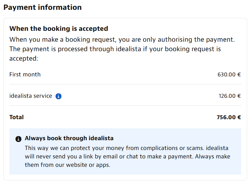Image resolution: width=251 pixels, height=184 pixels.
Task: Click the bold Total label
Action: [x=16, y=117]
